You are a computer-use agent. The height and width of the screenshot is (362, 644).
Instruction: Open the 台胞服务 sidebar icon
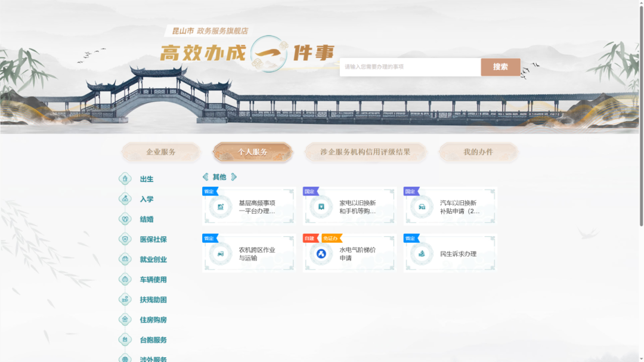pyautogui.click(x=125, y=340)
